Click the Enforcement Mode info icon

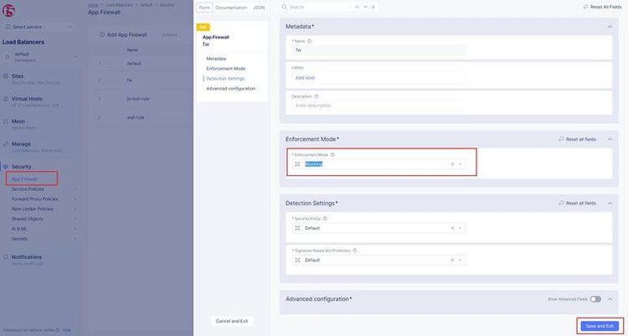coord(332,155)
